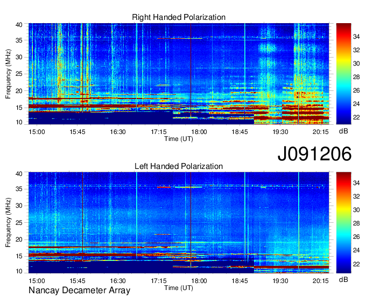Screen dimensions: 366x297
Task: Click the 20 MHz tick in the top plot
Action: (19, 91)
